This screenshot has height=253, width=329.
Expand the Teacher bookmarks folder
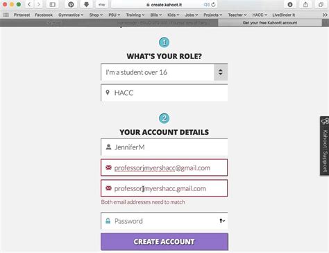(x=237, y=15)
